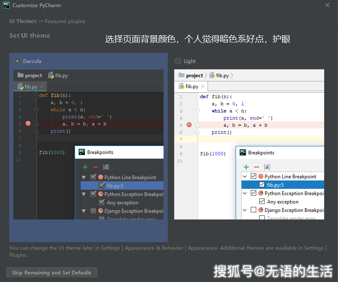Close the fib.py tab in Light preview
Screen dimensions: 338x282
(x=203, y=86)
